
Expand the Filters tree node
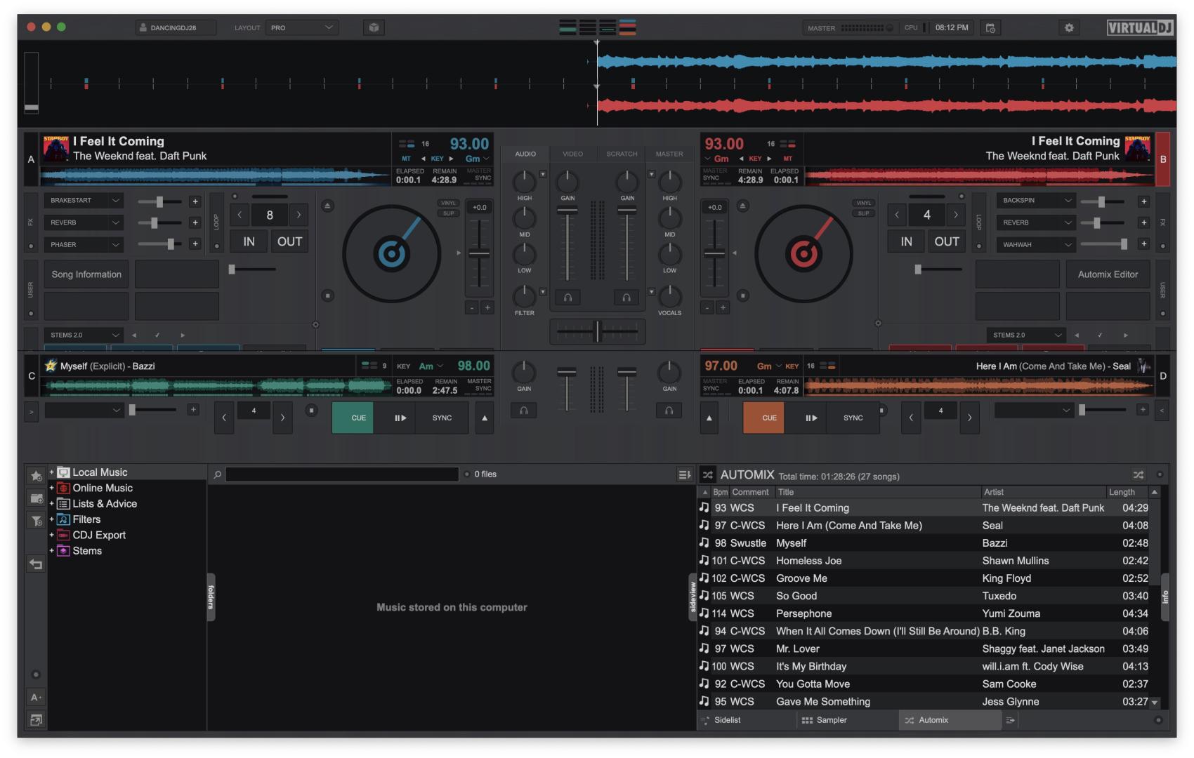coord(51,519)
